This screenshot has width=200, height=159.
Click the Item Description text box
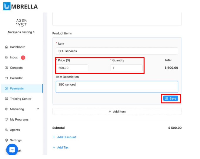click(117, 87)
